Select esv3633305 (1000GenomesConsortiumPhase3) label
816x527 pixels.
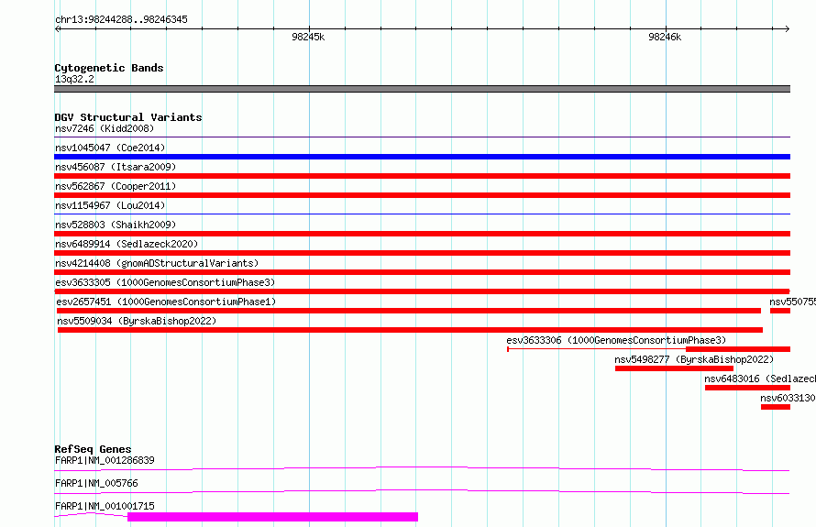tap(165, 282)
